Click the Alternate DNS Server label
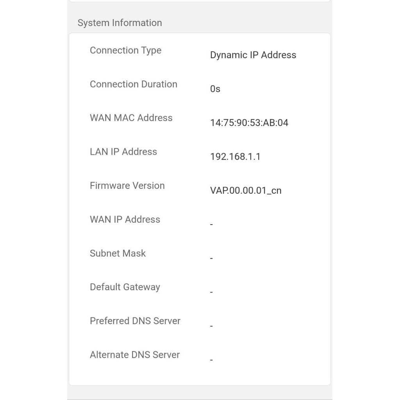The image size is (400, 400). pyautogui.click(x=134, y=355)
